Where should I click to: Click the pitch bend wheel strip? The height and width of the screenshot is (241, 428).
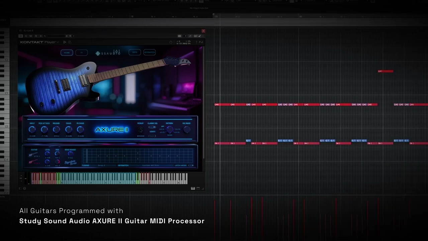[x=25, y=178]
